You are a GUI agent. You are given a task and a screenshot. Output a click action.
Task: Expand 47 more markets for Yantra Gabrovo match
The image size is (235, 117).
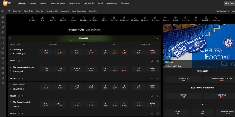coord(23,96)
